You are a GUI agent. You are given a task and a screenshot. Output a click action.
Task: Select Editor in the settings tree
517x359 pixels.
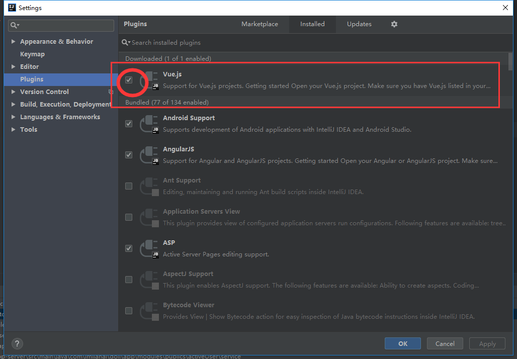pyautogui.click(x=29, y=66)
